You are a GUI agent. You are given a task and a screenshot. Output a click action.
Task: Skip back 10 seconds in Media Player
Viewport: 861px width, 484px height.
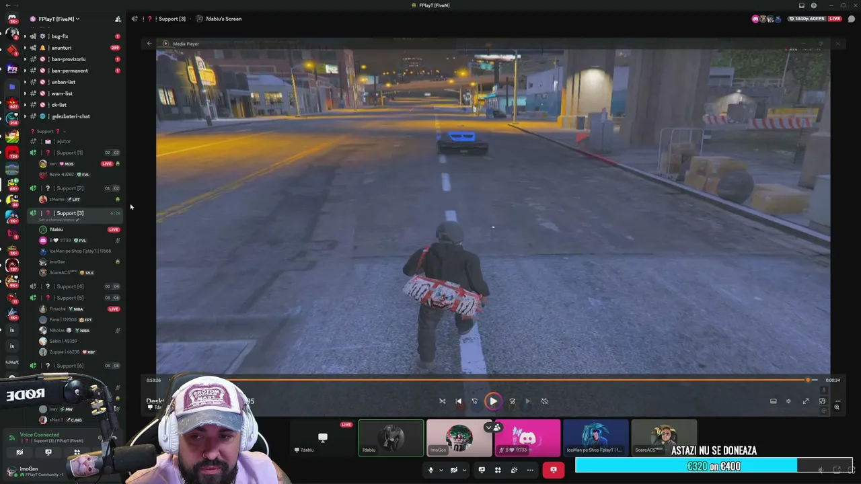point(475,401)
